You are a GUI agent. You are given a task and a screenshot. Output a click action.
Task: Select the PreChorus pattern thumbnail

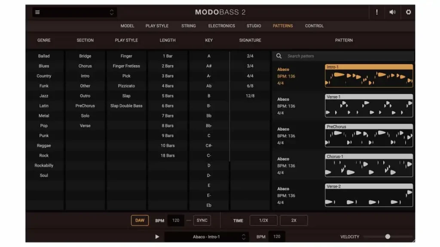[369, 135]
